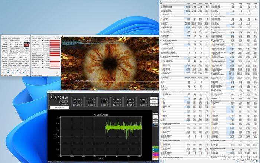Open the Board Power Draw sensor dropdown arrow
This screenshot has height=163, width=260.
click(x=43, y=61)
